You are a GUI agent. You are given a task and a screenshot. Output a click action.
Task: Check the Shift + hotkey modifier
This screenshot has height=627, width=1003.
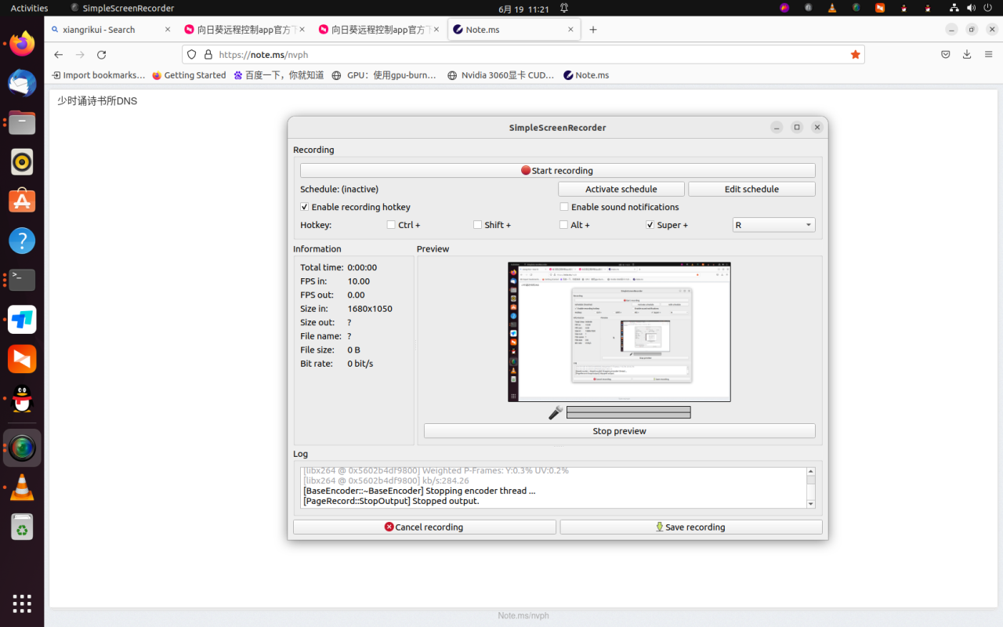(478, 225)
